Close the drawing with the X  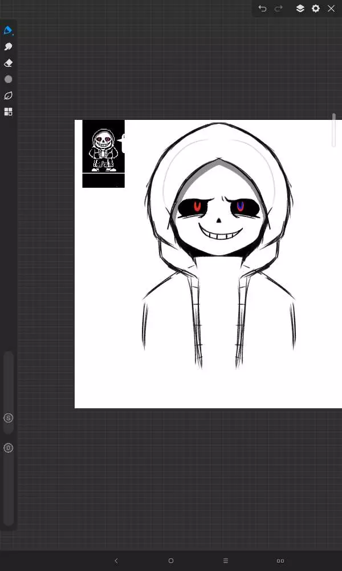tap(331, 9)
